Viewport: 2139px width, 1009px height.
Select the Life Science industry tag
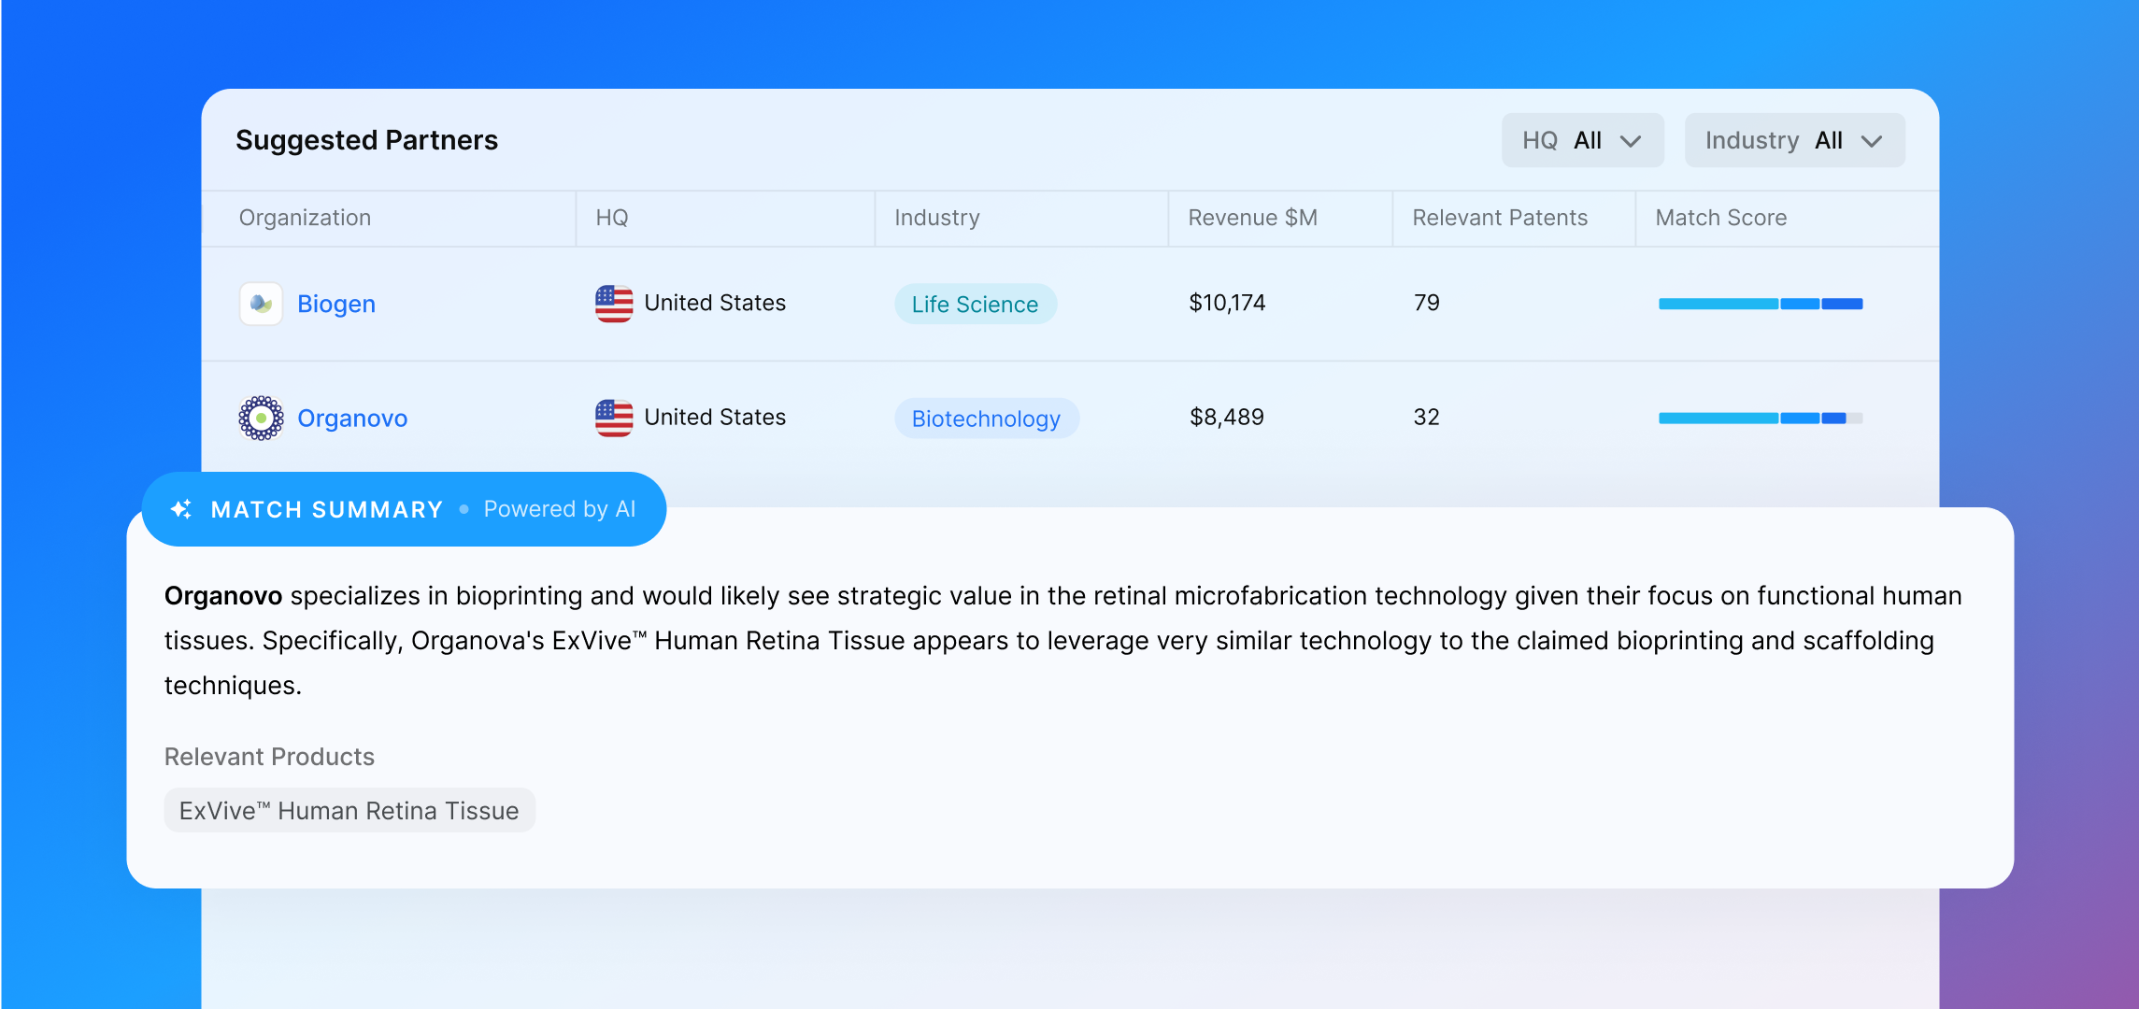[976, 305]
